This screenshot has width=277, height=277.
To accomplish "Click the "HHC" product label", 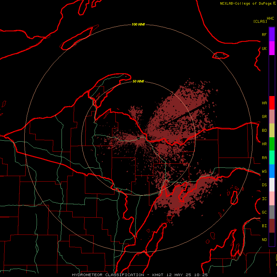I will 270,18.
